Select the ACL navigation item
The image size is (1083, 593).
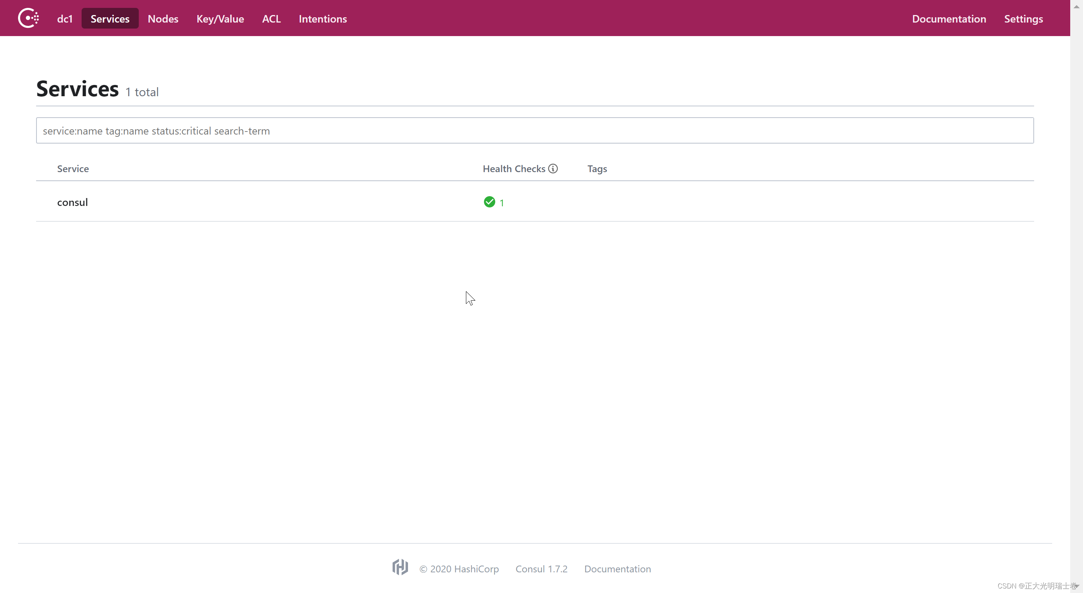271,18
